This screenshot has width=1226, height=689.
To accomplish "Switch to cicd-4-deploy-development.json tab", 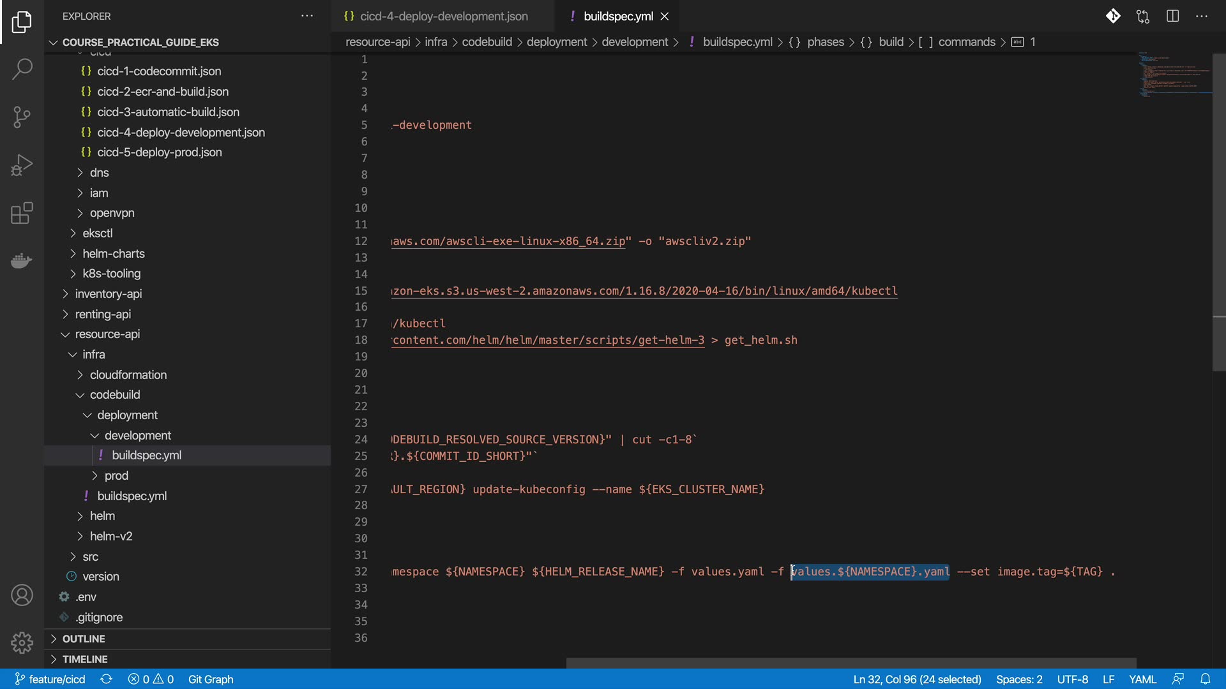I will (x=443, y=16).
